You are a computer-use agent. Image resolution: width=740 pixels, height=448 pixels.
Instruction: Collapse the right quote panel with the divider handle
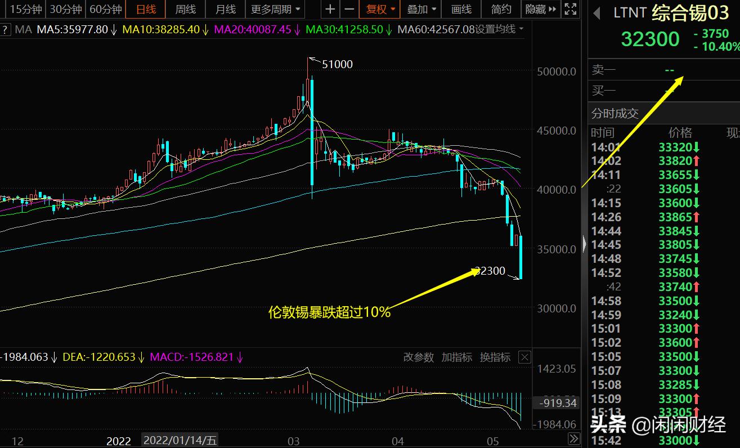tap(584, 244)
